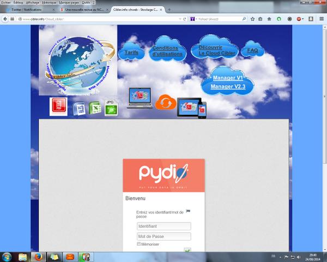
Task: Go back with the browser back arrow
Action: coord(5,19)
